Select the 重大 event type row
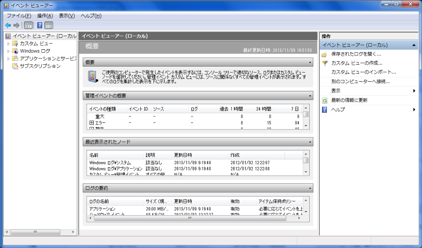 [x=195, y=117]
